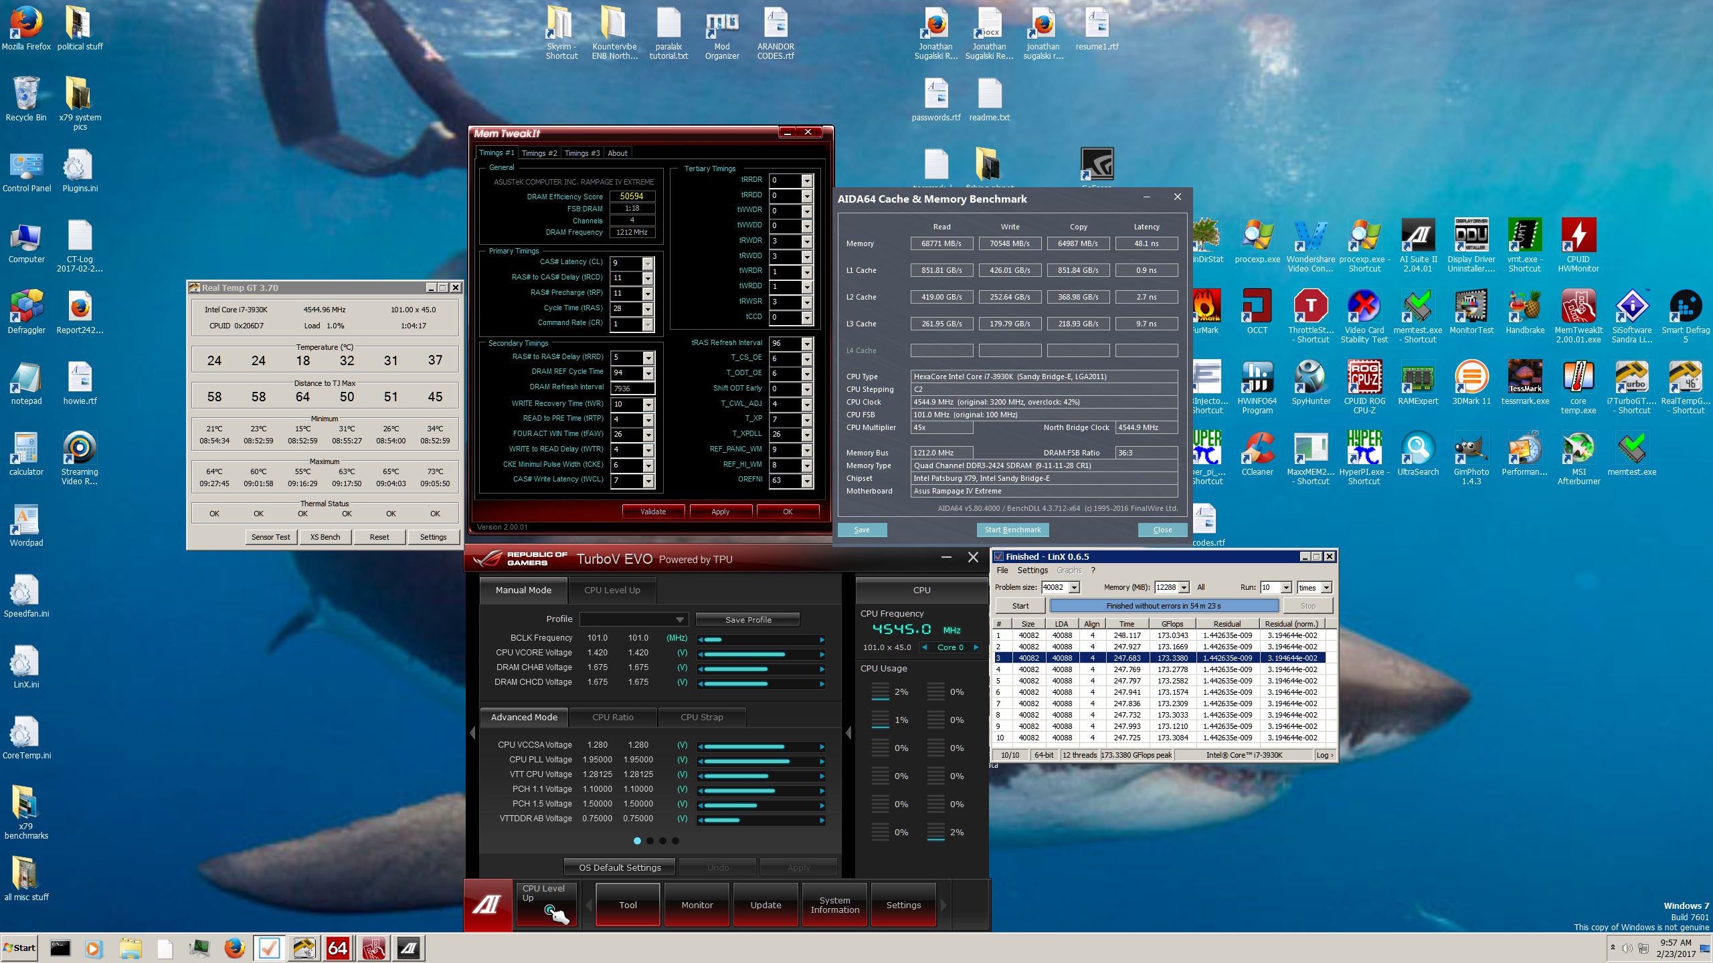This screenshot has height=963, width=1713.
Task: Click Save Profile in TurboV EVO
Action: click(748, 620)
